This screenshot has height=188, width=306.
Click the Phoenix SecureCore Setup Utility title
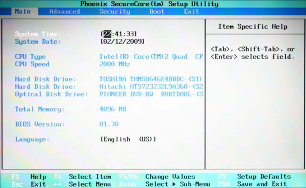pos(149,4)
